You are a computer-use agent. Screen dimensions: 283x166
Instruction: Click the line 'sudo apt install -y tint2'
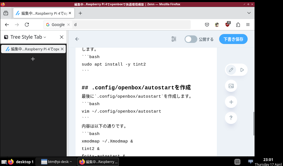(x=114, y=64)
